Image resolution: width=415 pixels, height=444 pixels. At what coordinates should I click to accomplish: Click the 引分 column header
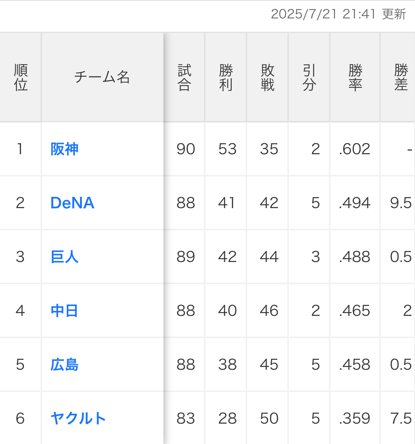click(309, 78)
